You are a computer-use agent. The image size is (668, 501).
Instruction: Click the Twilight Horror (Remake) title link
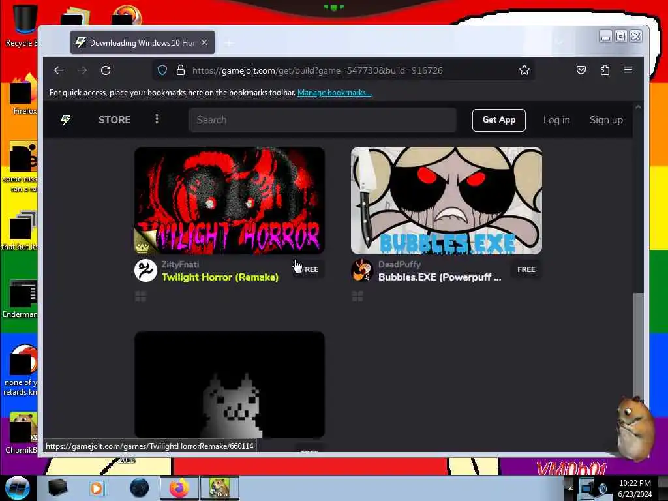pos(220,277)
